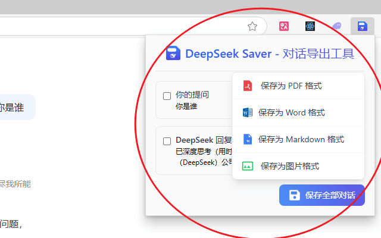Image resolution: width=381 pixels, height=238 pixels.
Task: Open the React Developer Tools extension
Action: pos(310,26)
